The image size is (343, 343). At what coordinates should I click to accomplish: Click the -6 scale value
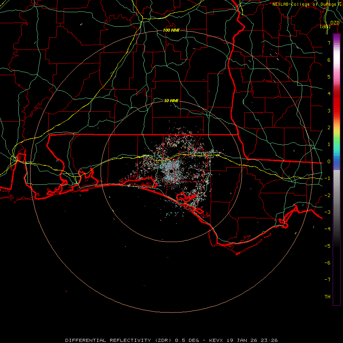coord(327,263)
